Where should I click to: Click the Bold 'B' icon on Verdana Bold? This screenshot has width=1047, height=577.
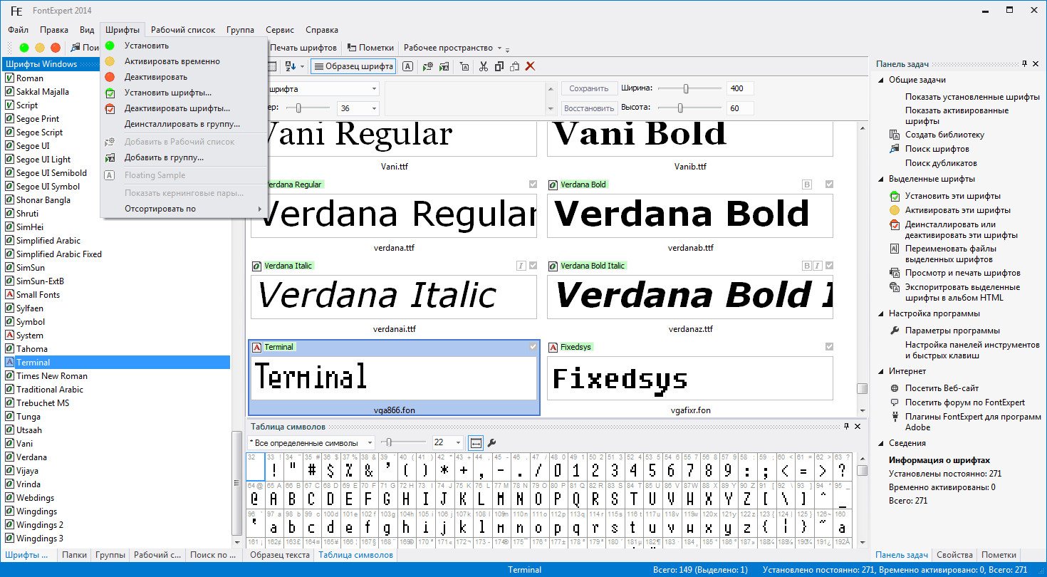(807, 184)
